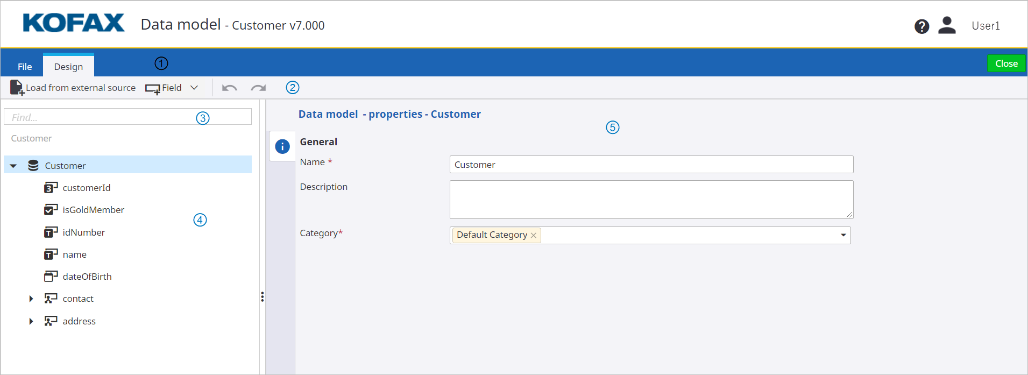Open the User1 profile icon

pyautogui.click(x=947, y=25)
